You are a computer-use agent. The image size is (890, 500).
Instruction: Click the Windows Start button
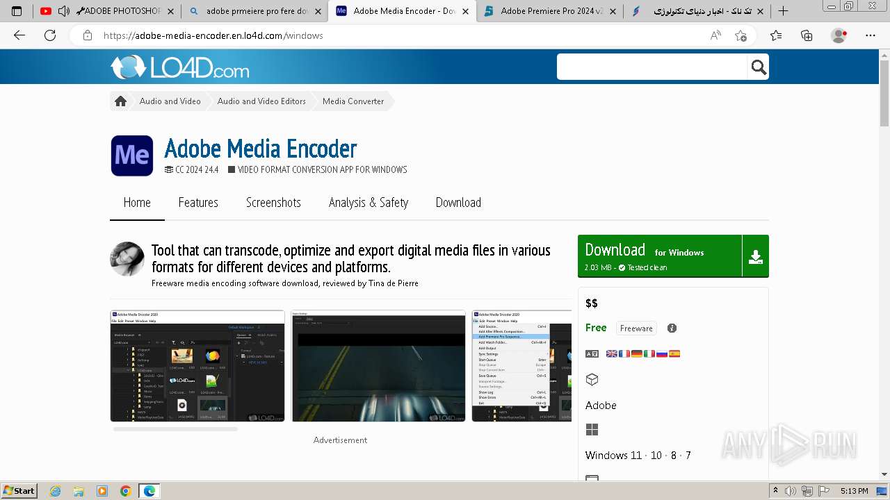[19, 491]
